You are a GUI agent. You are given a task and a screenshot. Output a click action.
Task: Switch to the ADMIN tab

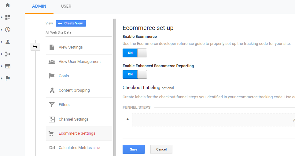pos(39,6)
